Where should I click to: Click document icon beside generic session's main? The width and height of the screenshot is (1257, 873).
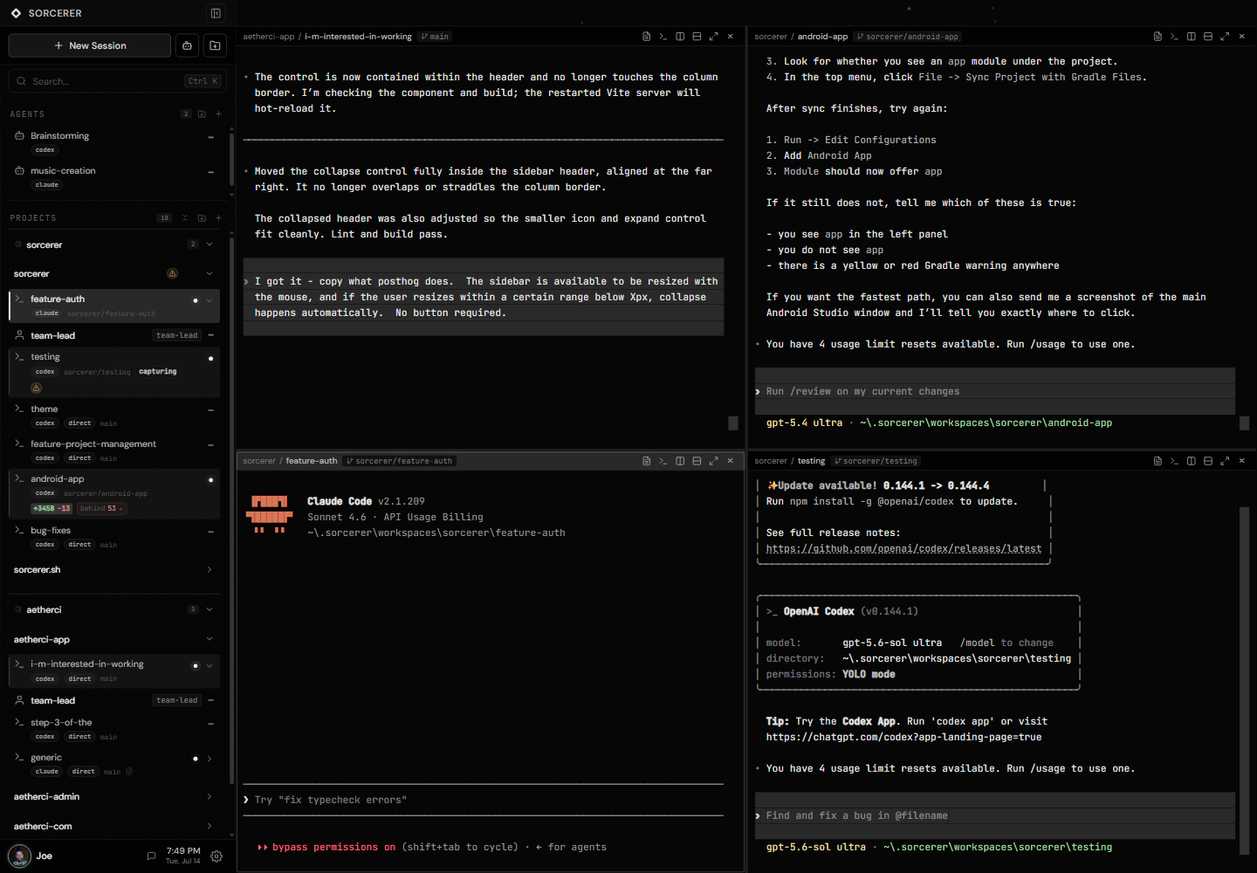[x=129, y=772]
